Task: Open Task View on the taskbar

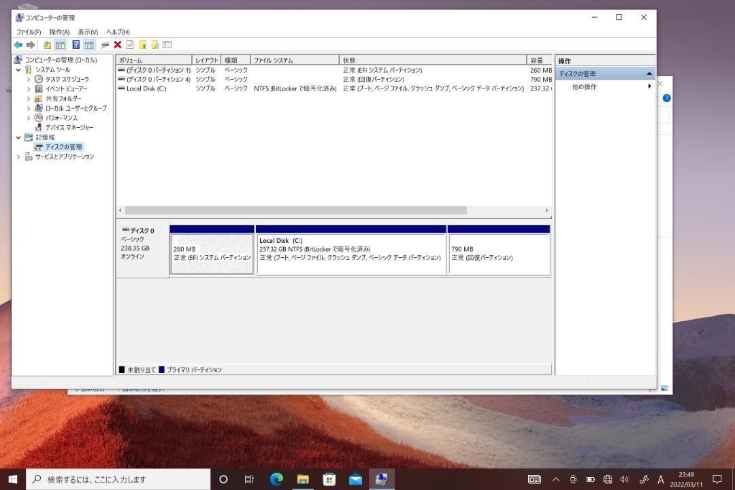Action: [249, 479]
